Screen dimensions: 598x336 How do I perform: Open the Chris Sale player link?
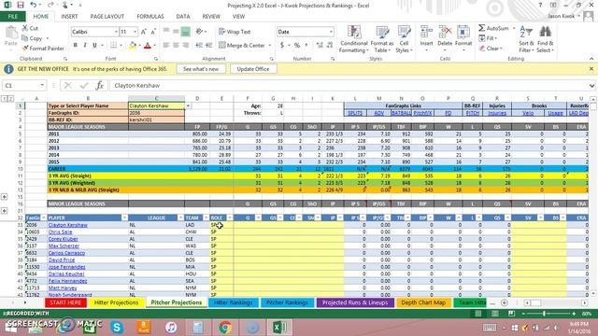pos(60,232)
